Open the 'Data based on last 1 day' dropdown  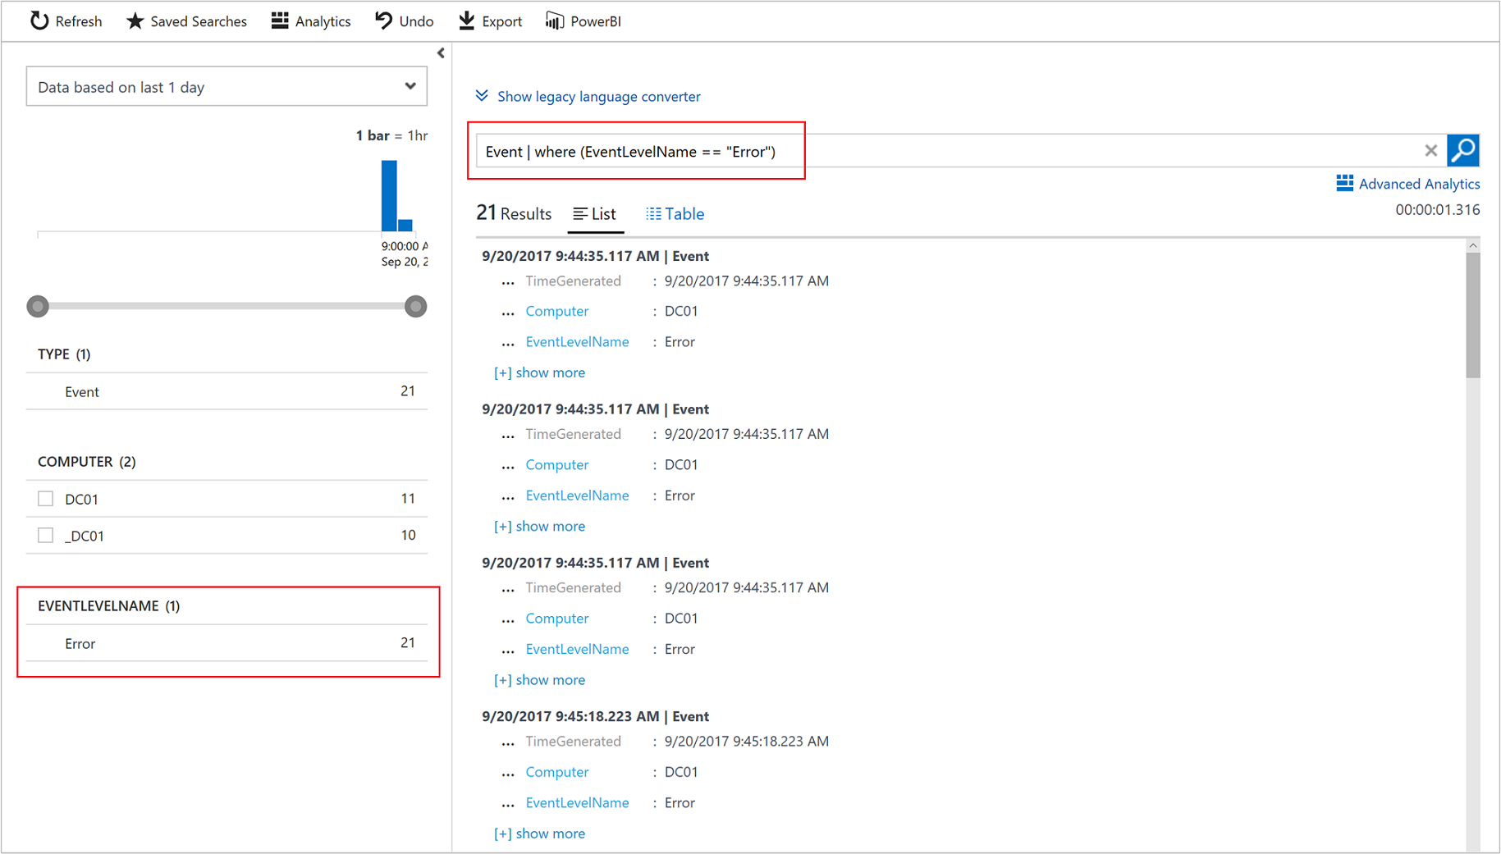[x=227, y=87]
